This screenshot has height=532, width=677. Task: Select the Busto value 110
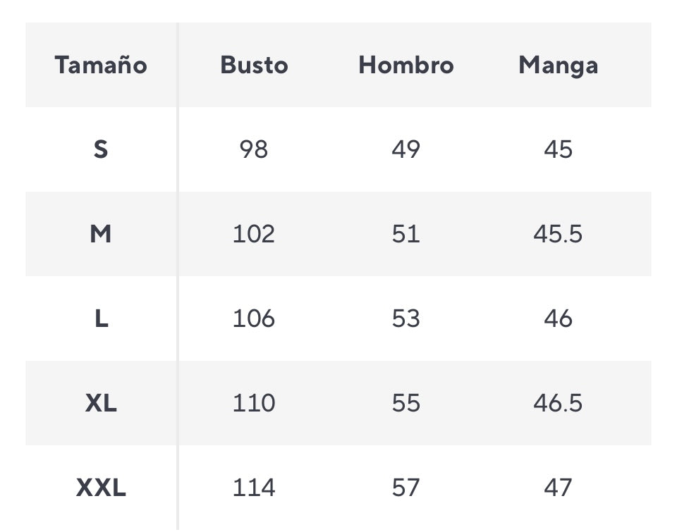point(254,403)
